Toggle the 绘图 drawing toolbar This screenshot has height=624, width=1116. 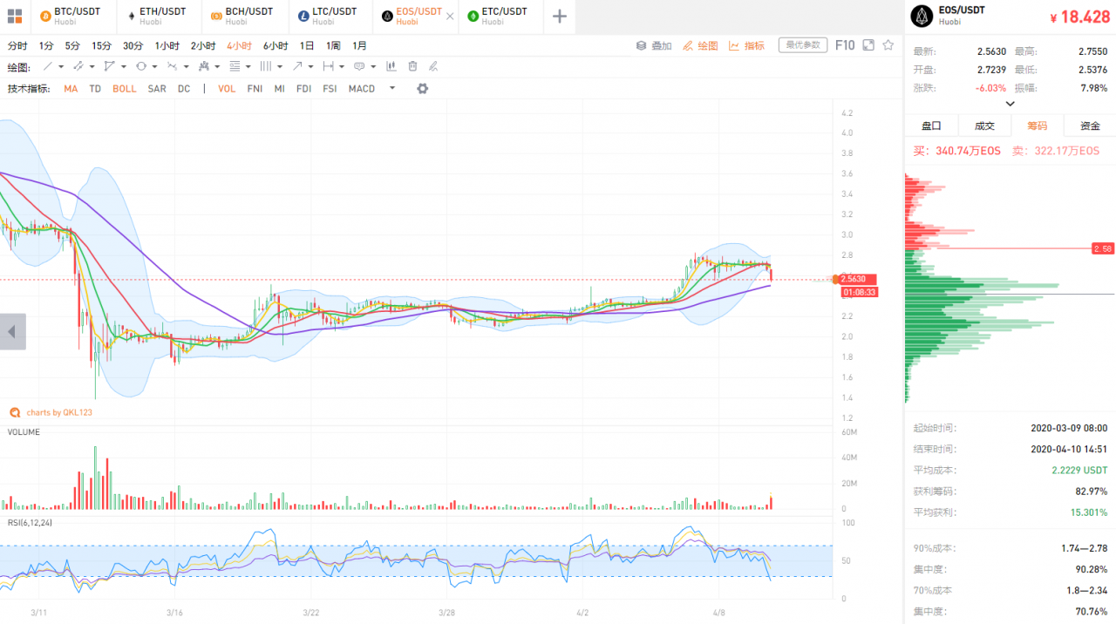coord(700,45)
